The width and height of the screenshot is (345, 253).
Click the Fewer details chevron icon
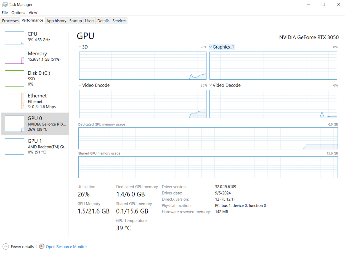pos(6,246)
